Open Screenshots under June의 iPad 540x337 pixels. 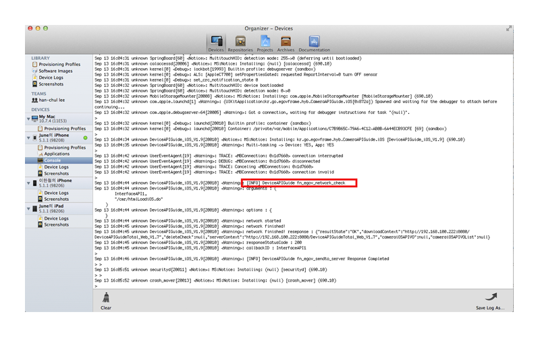(56, 224)
